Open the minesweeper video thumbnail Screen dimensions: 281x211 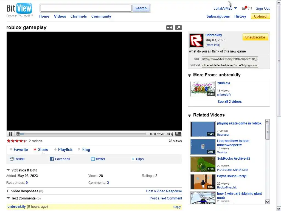pyautogui.click(x=203, y=147)
